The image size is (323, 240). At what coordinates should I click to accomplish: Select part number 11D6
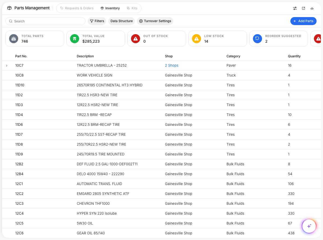(19, 125)
